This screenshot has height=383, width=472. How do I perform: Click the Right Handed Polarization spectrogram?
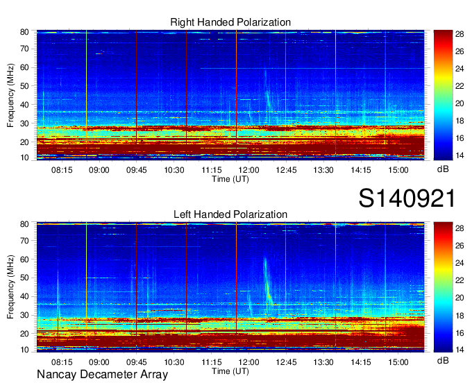(x=230, y=95)
